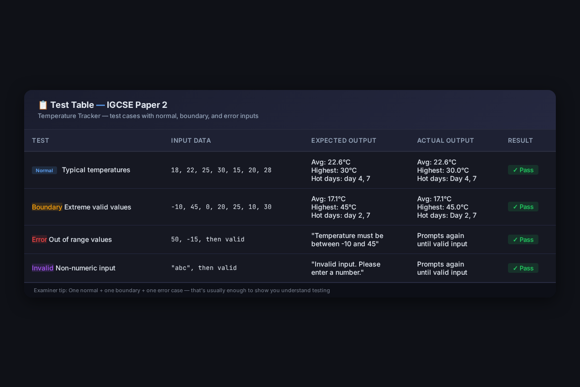Click the 'Typical temperatures' test name
The height and width of the screenshot is (387, 580).
tap(96, 170)
